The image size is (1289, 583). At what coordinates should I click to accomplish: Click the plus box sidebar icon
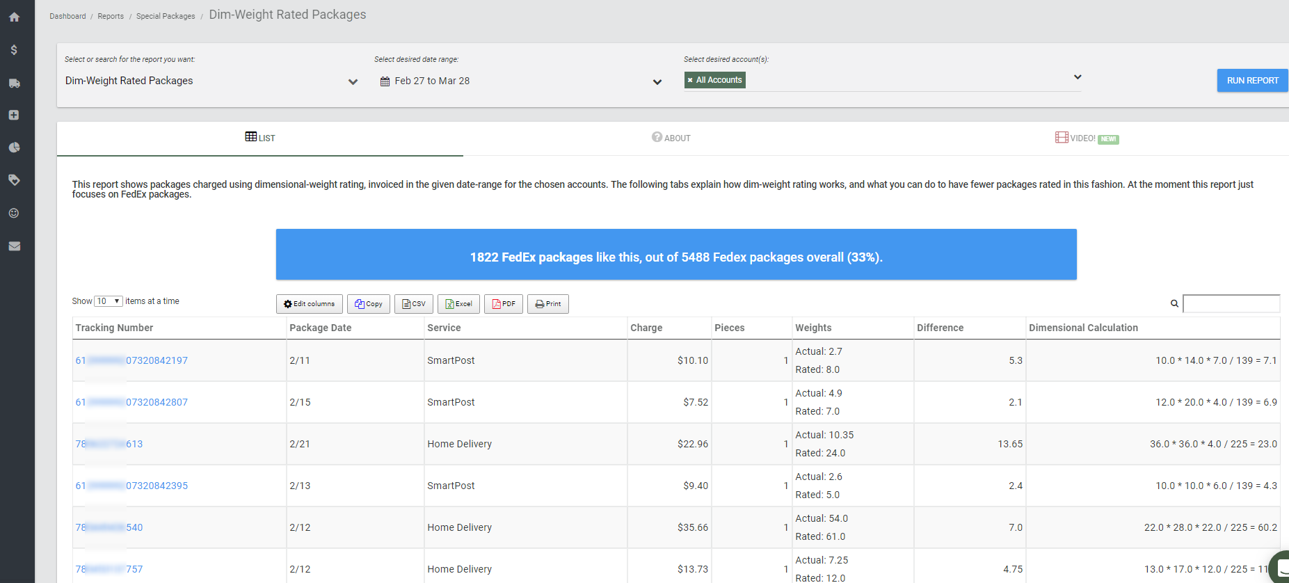point(14,115)
